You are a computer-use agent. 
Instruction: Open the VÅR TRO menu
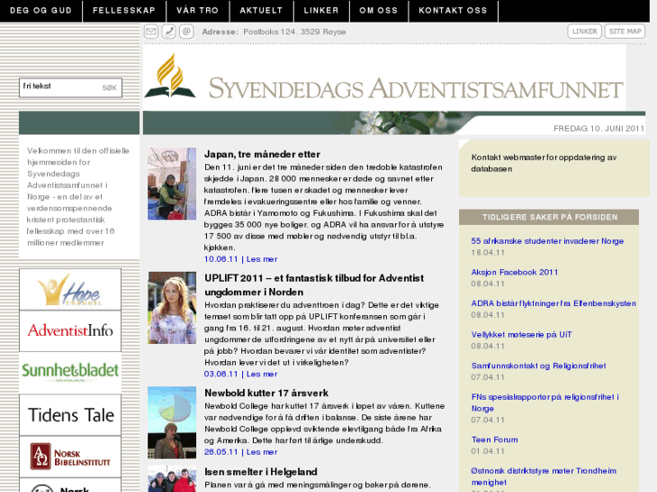tap(198, 11)
